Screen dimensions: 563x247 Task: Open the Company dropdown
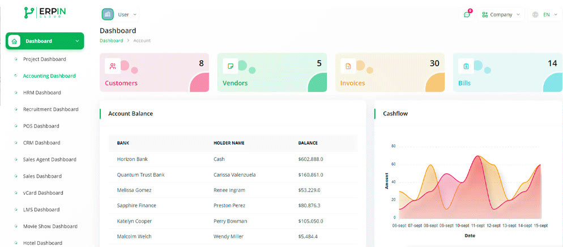pyautogui.click(x=501, y=15)
